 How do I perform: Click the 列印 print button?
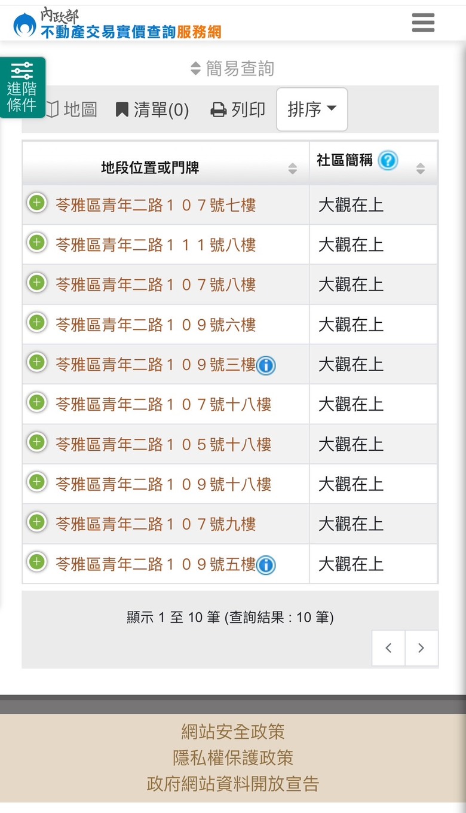(x=238, y=109)
